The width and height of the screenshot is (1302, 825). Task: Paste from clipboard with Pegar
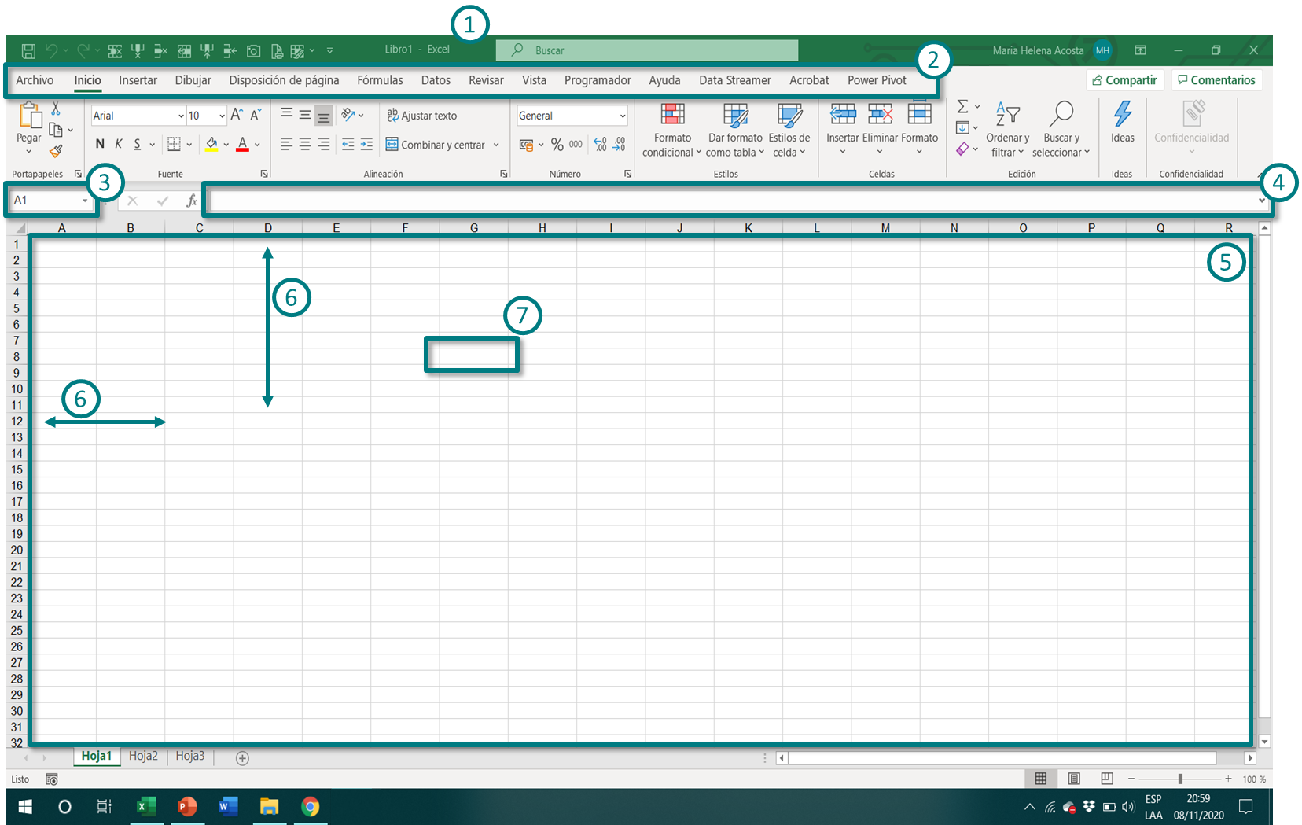pos(29,124)
